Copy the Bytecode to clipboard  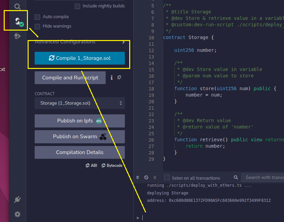pyautogui.click(x=112, y=165)
